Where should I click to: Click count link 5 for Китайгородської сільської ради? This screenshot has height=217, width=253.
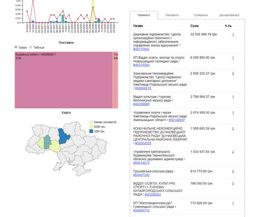click(233, 183)
